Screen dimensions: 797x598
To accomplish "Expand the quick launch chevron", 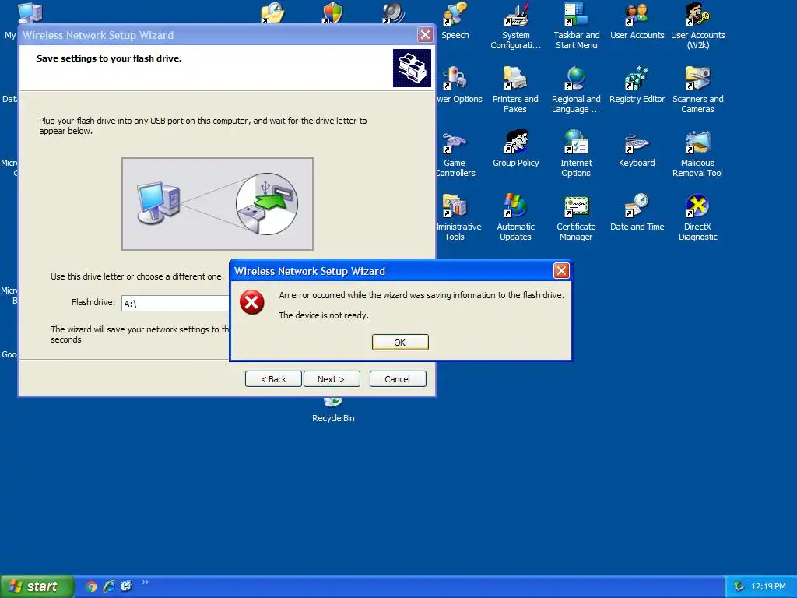I will coord(146,582).
